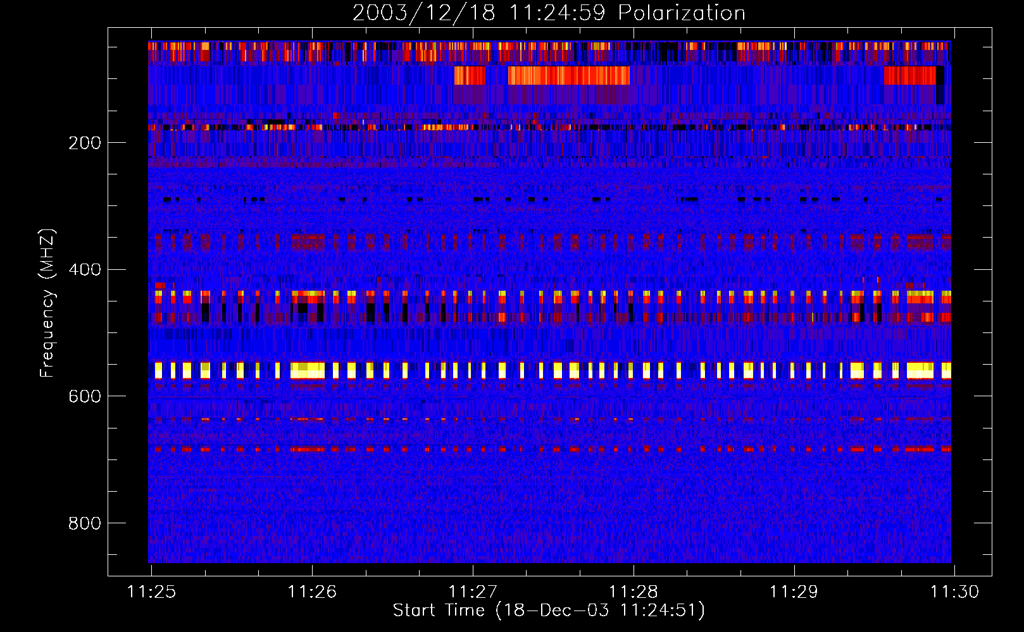The image size is (1024, 632).
Task: Click the 600 frequency tick label
Action: (85, 396)
